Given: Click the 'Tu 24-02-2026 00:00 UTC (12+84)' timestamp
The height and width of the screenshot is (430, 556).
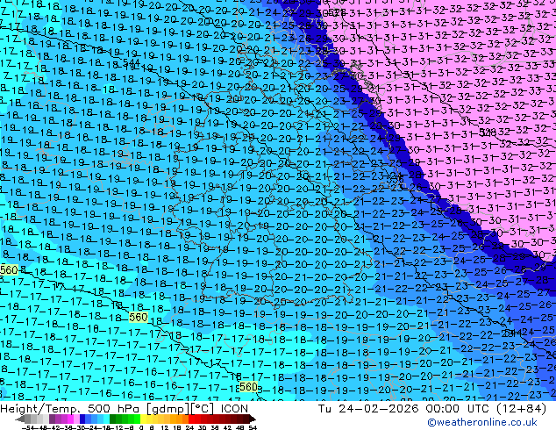Looking at the screenshot, I should (432, 409).
